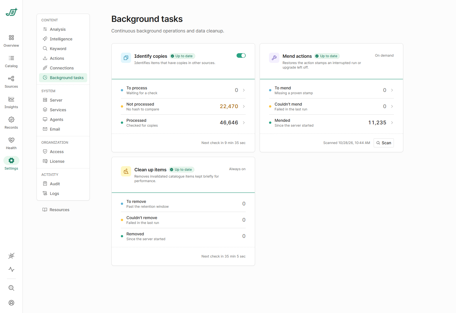Click the 11,235 mended count
The width and height of the screenshot is (456, 313).
[377, 123]
